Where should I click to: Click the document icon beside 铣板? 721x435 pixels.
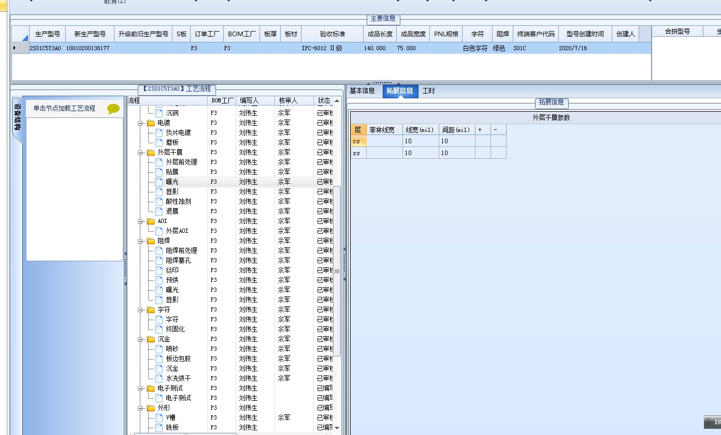(x=159, y=428)
